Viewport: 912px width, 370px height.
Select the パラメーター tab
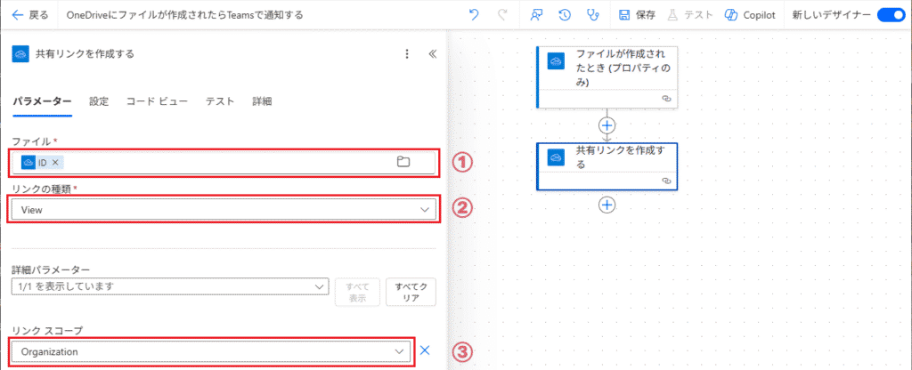42,101
